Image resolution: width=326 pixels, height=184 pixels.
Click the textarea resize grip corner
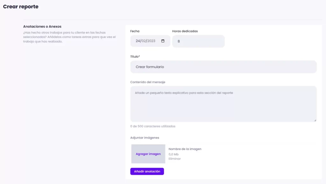point(315,120)
